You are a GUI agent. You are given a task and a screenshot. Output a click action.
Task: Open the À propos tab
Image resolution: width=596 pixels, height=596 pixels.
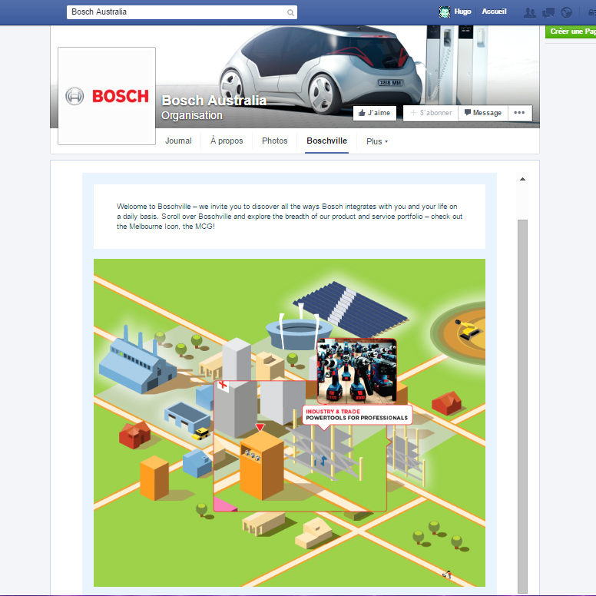[x=227, y=141]
